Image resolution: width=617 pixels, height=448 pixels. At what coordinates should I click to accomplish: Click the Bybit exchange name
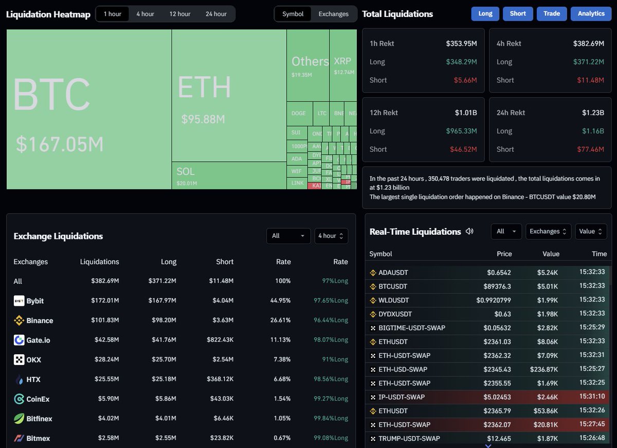pos(35,301)
